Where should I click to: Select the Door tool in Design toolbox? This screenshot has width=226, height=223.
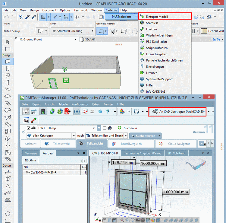[x=8, y=68]
